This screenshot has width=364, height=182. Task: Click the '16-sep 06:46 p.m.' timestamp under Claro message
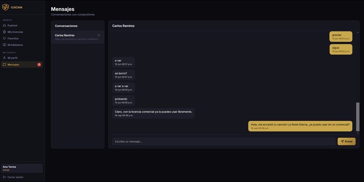point(124,115)
